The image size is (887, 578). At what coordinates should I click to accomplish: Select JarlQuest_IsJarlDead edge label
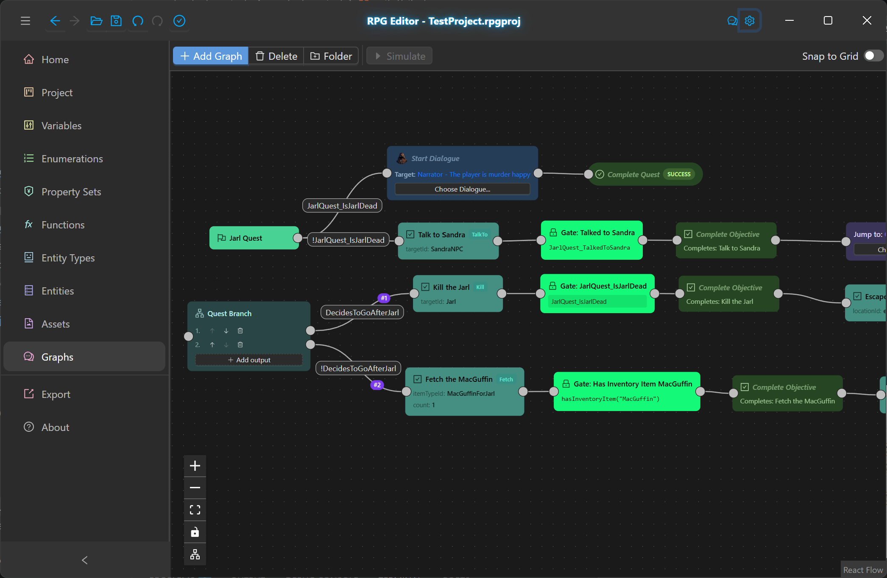point(342,206)
